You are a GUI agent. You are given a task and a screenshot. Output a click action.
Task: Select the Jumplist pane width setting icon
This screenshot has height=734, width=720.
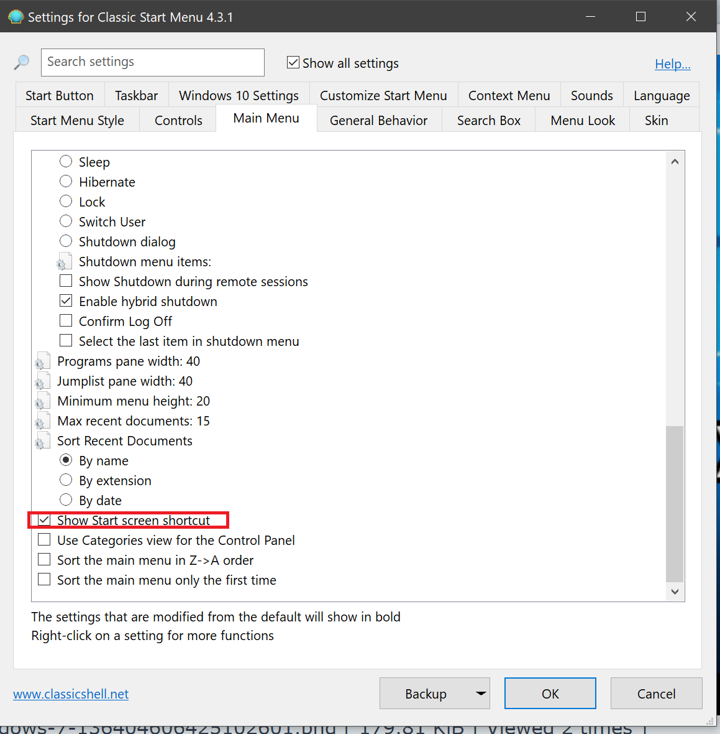pos(42,381)
